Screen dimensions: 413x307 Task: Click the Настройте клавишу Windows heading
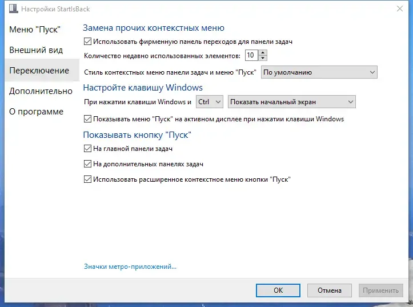pyautogui.click(x=143, y=88)
